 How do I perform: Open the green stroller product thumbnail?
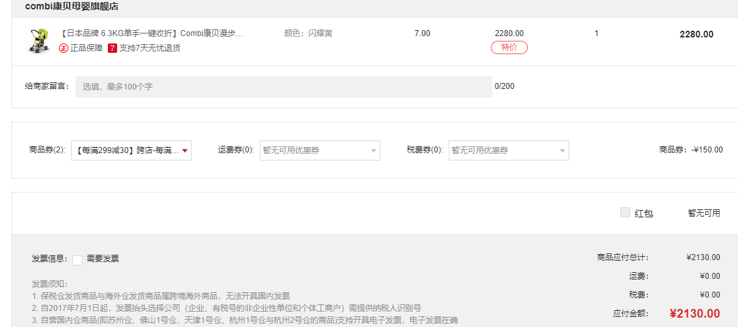pos(40,40)
